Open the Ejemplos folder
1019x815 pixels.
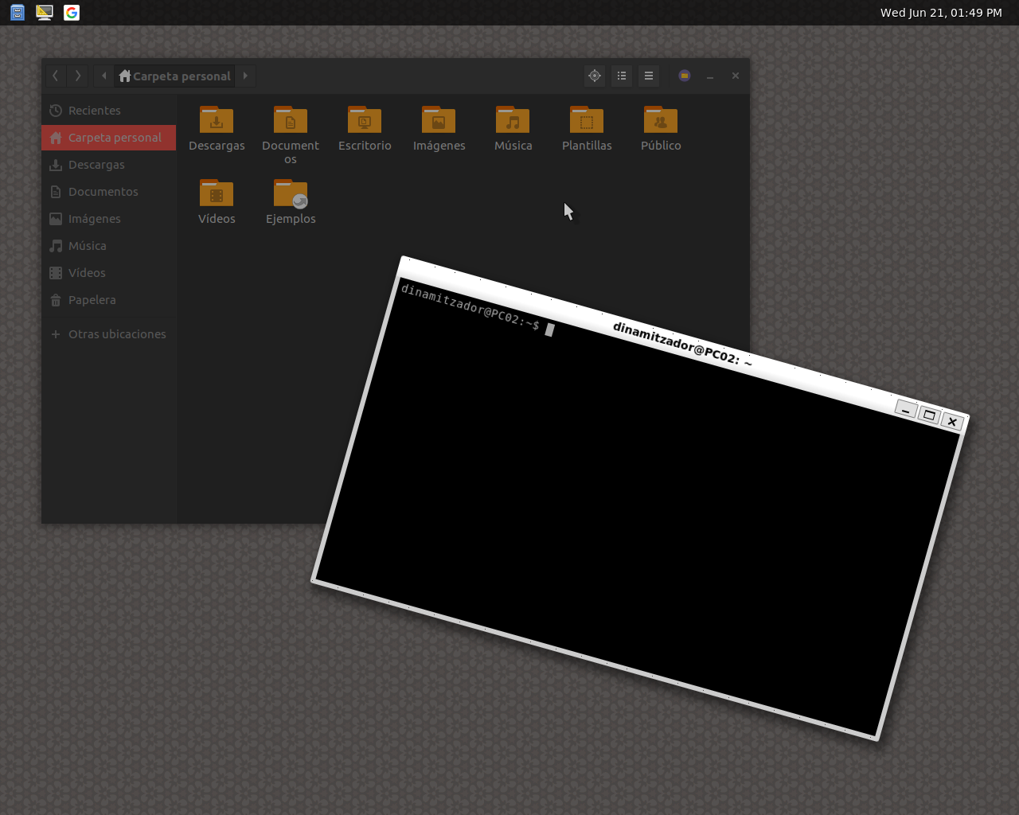click(x=291, y=195)
